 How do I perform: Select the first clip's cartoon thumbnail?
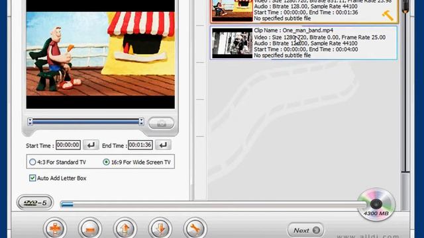click(232, 11)
